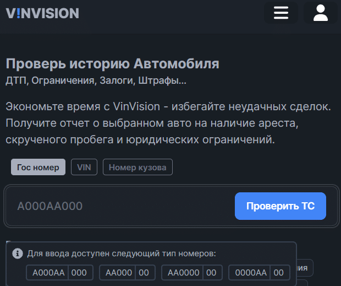The width and height of the screenshot is (341, 286).
Task: Click the heading Проверь историю Автомобиля
Action: [x=112, y=64]
